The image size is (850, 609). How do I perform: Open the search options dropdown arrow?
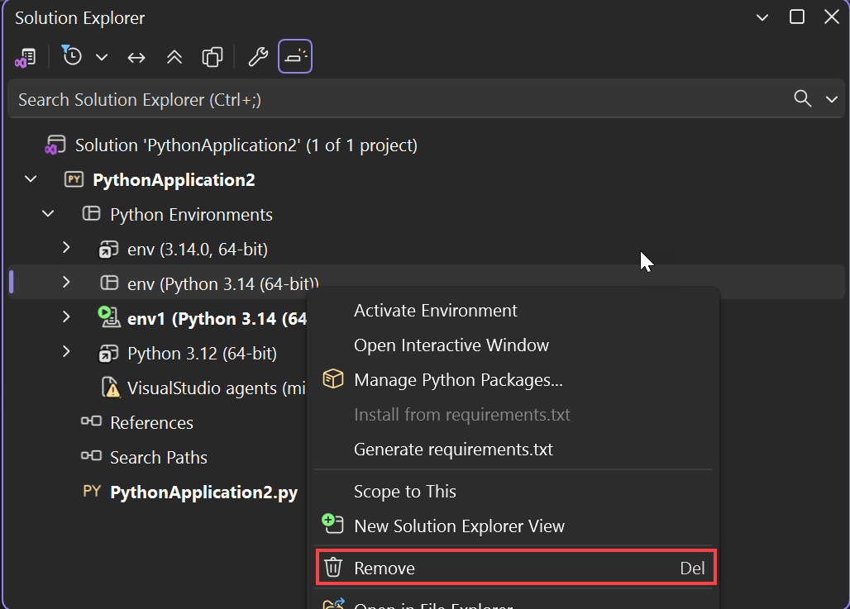(x=833, y=98)
